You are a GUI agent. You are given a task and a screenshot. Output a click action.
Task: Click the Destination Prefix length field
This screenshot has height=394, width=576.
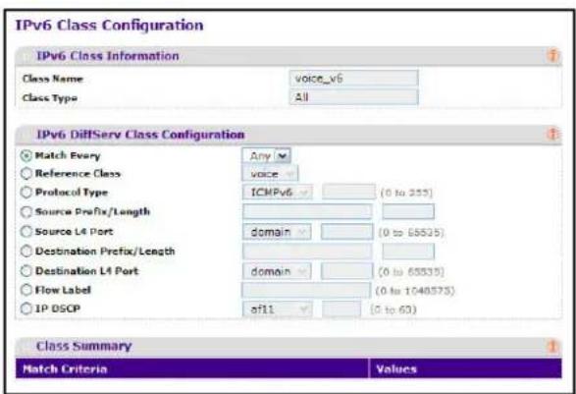(408, 252)
